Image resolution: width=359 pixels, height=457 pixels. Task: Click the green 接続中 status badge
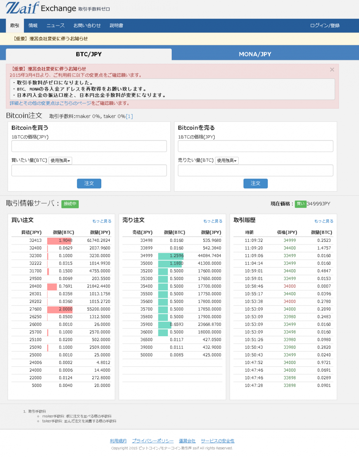[70, 204]
